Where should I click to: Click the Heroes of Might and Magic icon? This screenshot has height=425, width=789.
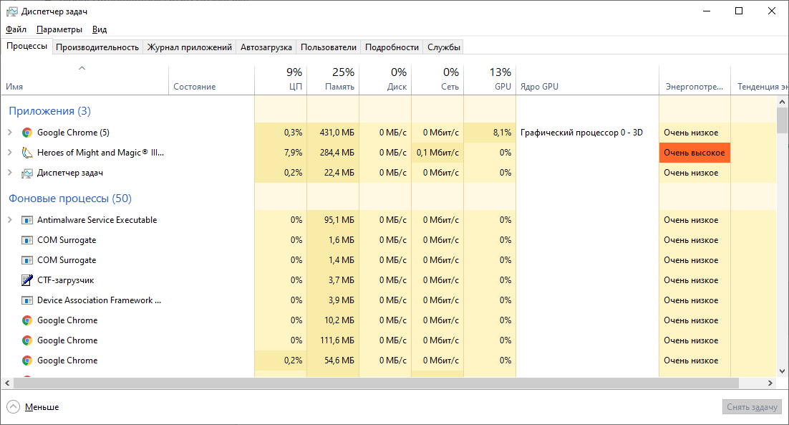tap(27, 153)
